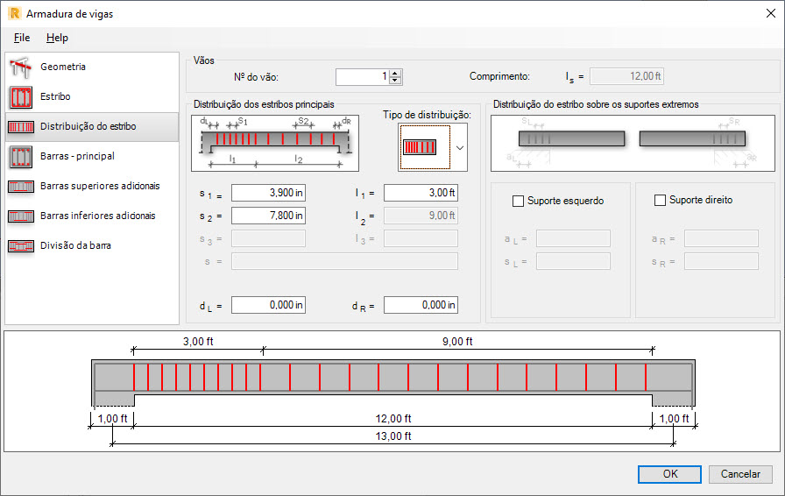This screenshot has height=496, width=785.
Task: Edit the dR offset field
Action: tap(421, 305)
